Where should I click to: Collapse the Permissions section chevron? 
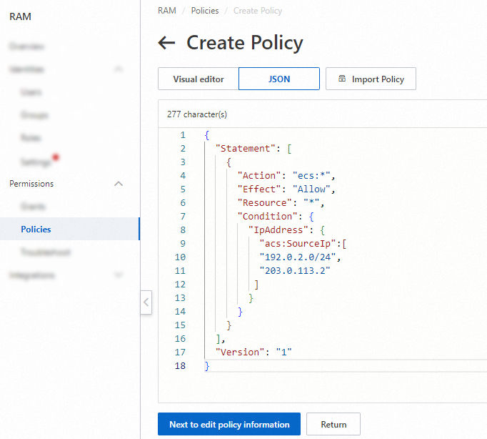[x=119, y=184]
